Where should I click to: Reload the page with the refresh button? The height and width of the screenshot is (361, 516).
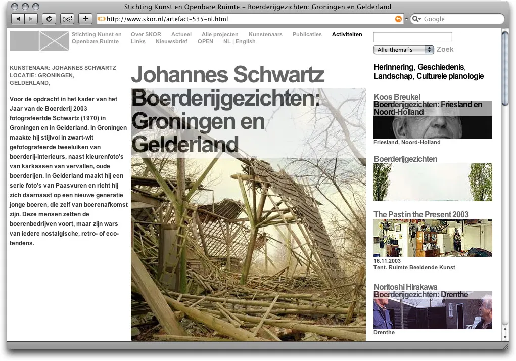point(49,19)
